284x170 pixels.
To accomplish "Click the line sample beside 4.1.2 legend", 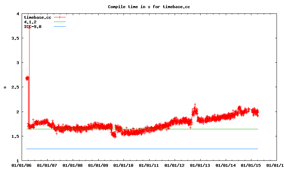I will click(x=60, y=22).
